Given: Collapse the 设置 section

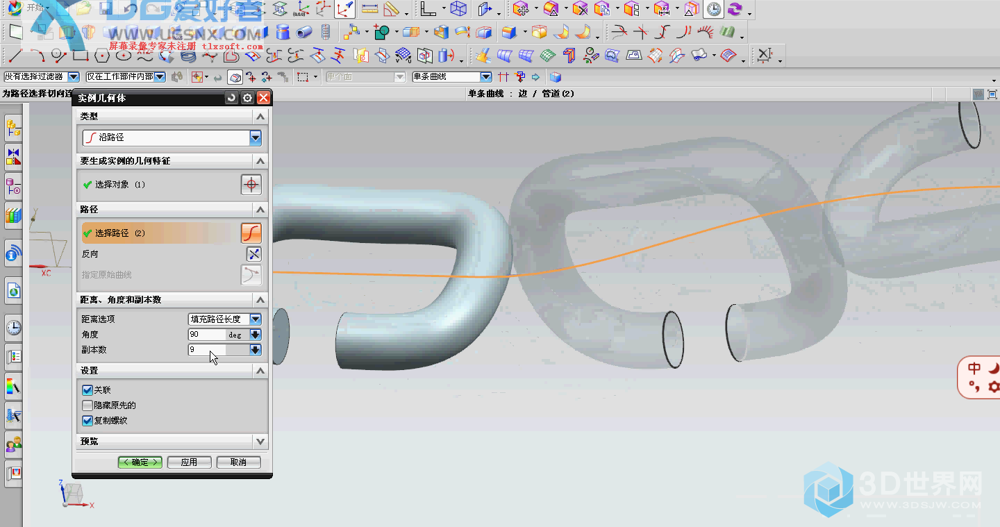Looking at the screenshot, I should (x=260, y=371).
